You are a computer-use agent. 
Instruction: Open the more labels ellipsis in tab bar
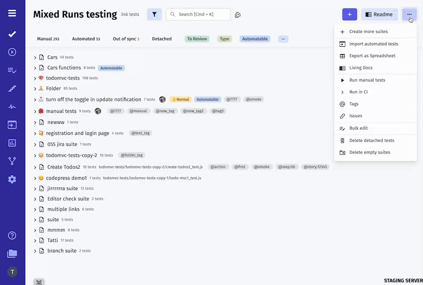[283, 39]
